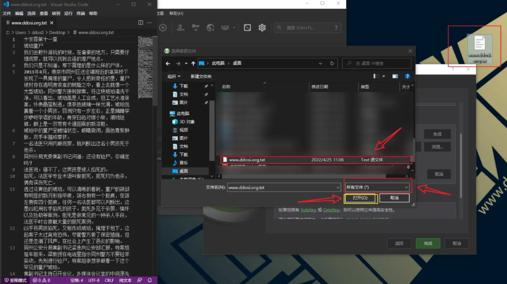507x284 pixels.
Task: Open the 文件 menu in VS Code
Action: (7, 14)
